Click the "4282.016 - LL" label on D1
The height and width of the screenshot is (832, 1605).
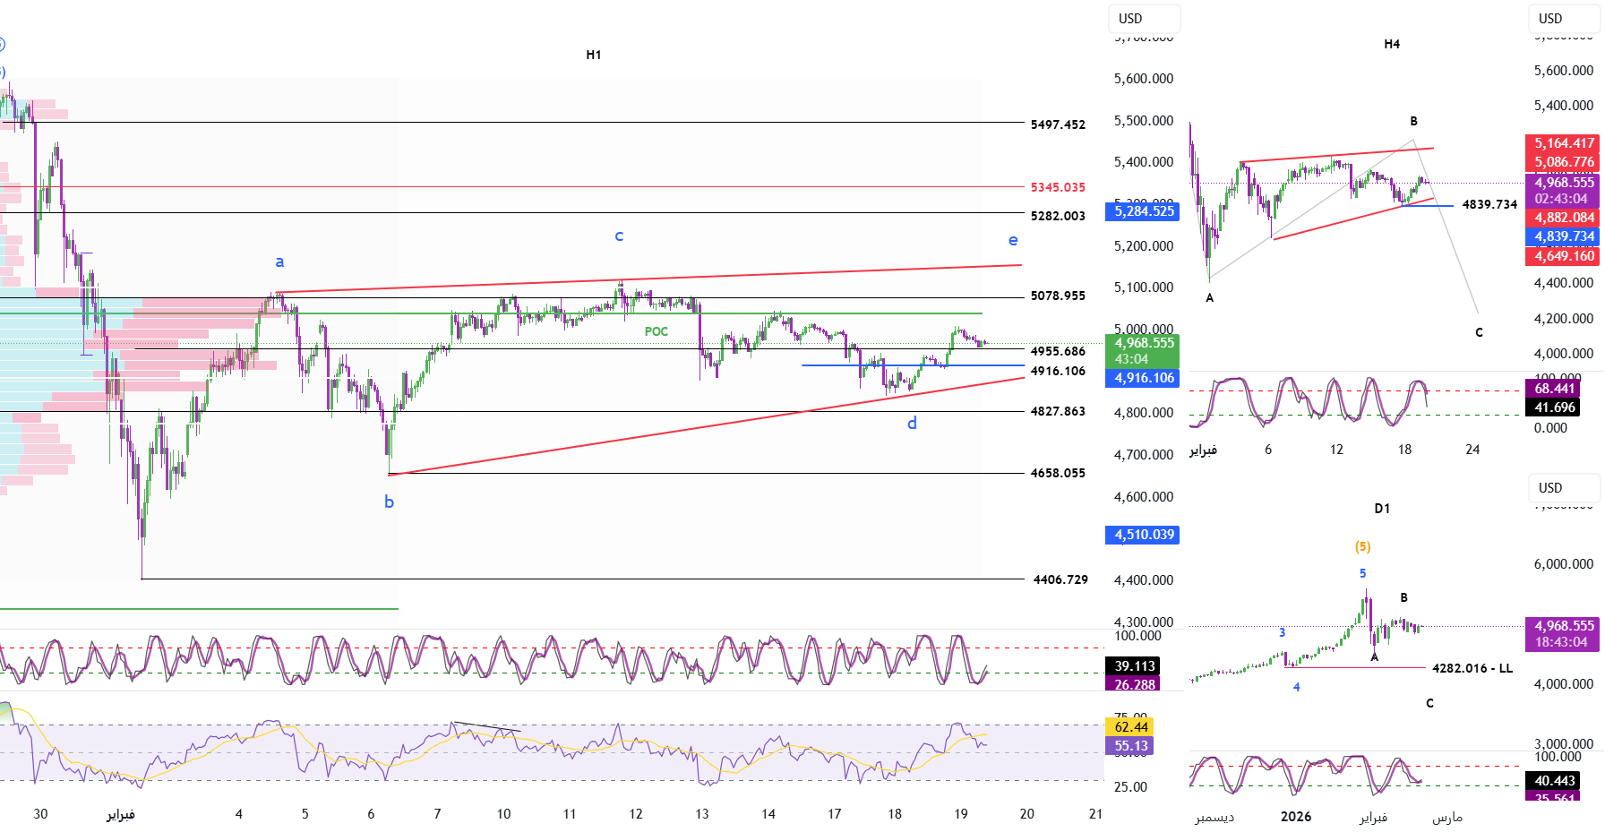coord(1472,668)
